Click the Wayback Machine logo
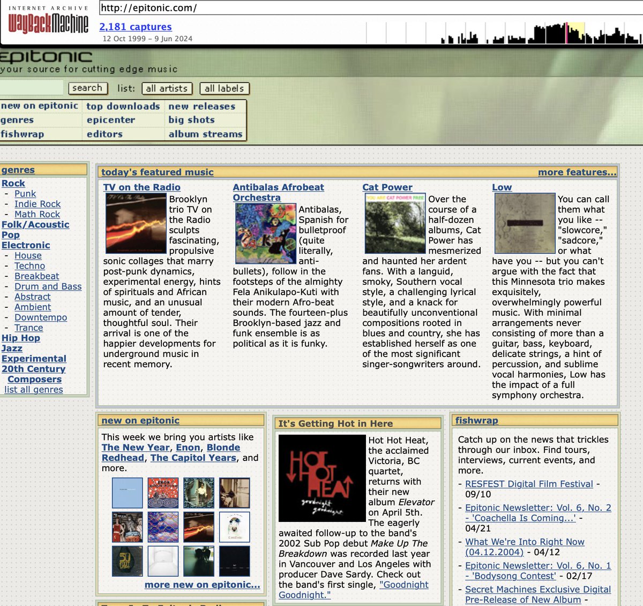643x606 pixels. coord(48,20)
